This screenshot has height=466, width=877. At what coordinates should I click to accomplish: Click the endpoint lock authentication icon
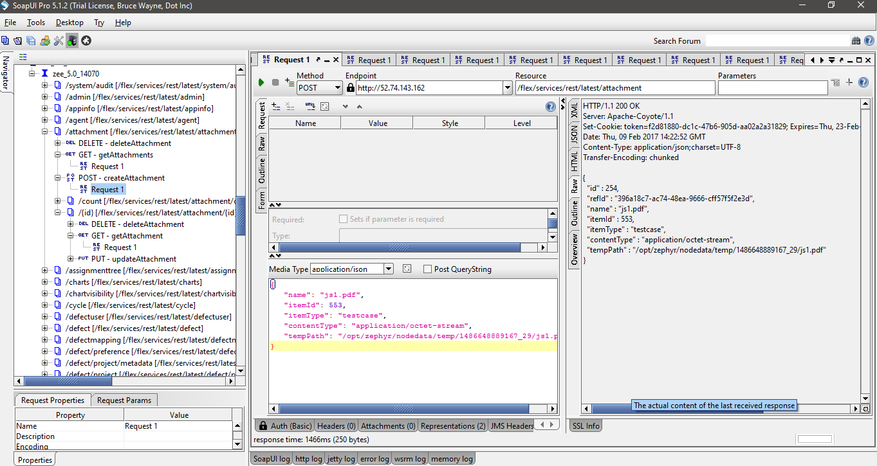(x=351, y=88)
